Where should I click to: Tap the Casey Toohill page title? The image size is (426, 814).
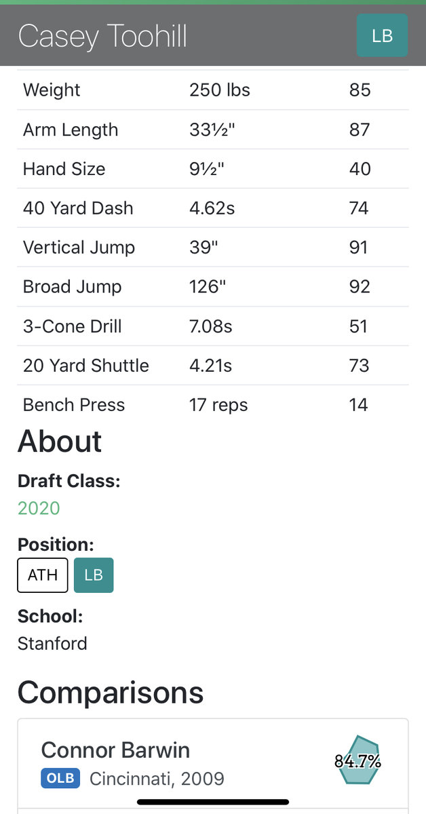(x=102, y=36)
